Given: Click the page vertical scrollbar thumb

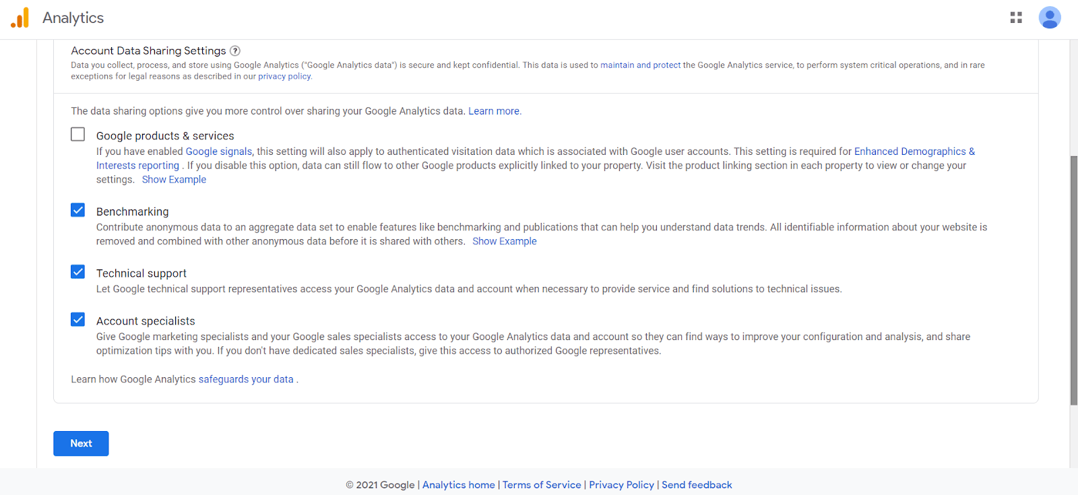Looking at the screenshot, I should pos(1074,280).
